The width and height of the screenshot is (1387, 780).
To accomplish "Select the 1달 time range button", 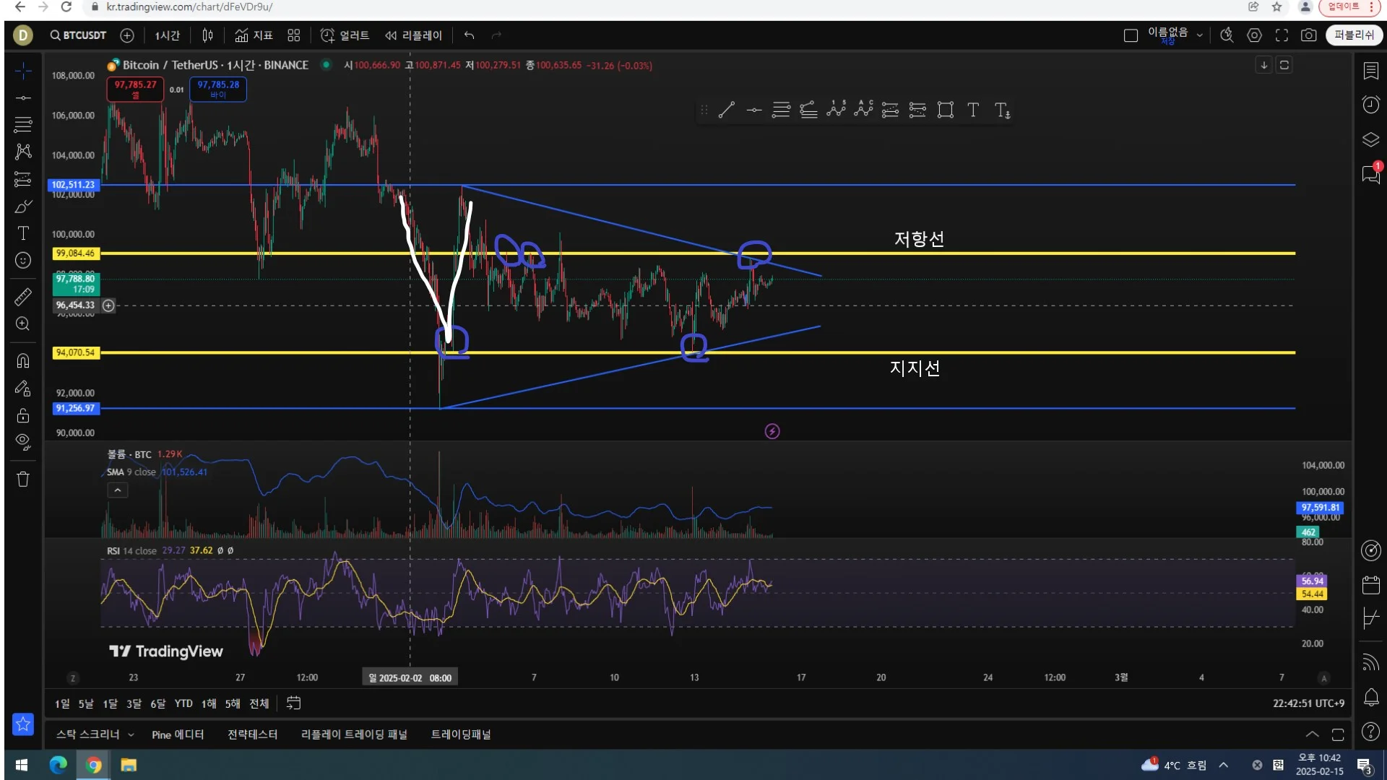I will (x=110, y=703).
